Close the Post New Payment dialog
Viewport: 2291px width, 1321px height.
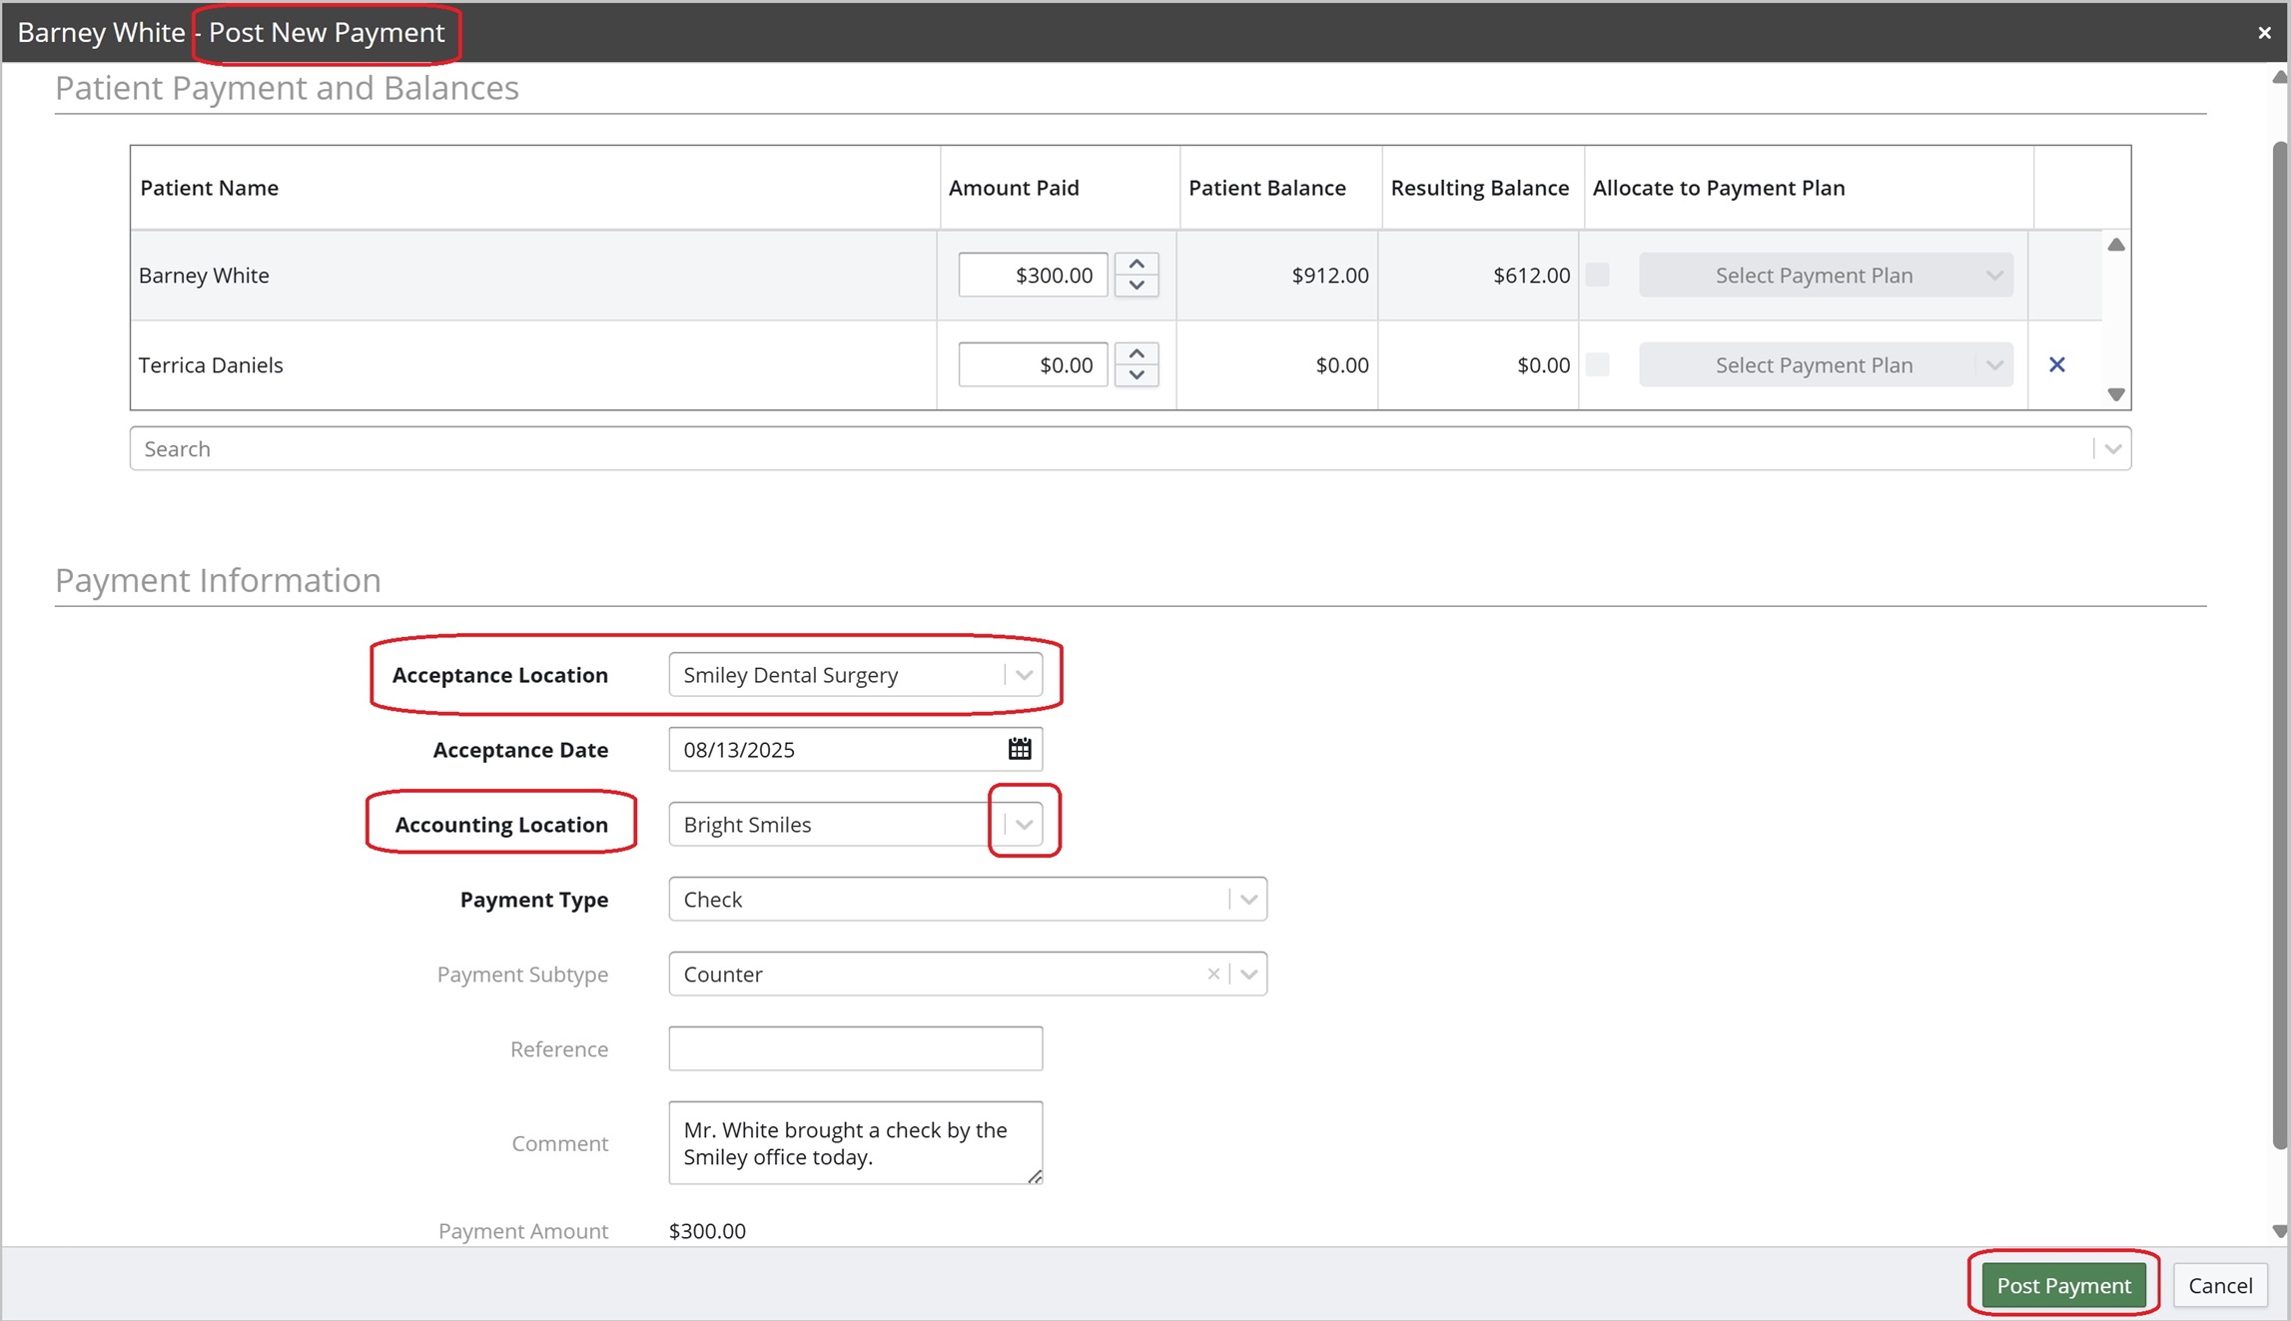(2264, 33)
